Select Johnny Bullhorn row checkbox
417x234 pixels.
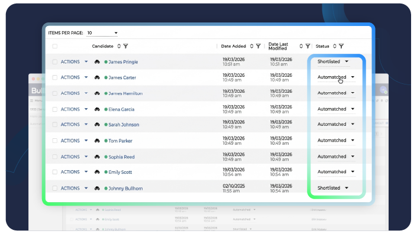(x=55, y=188)
